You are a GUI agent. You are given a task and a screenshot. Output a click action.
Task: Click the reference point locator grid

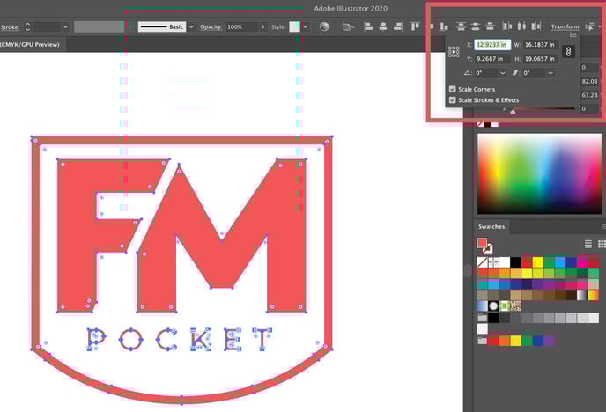pyautogui.click(x=454, y=52)
